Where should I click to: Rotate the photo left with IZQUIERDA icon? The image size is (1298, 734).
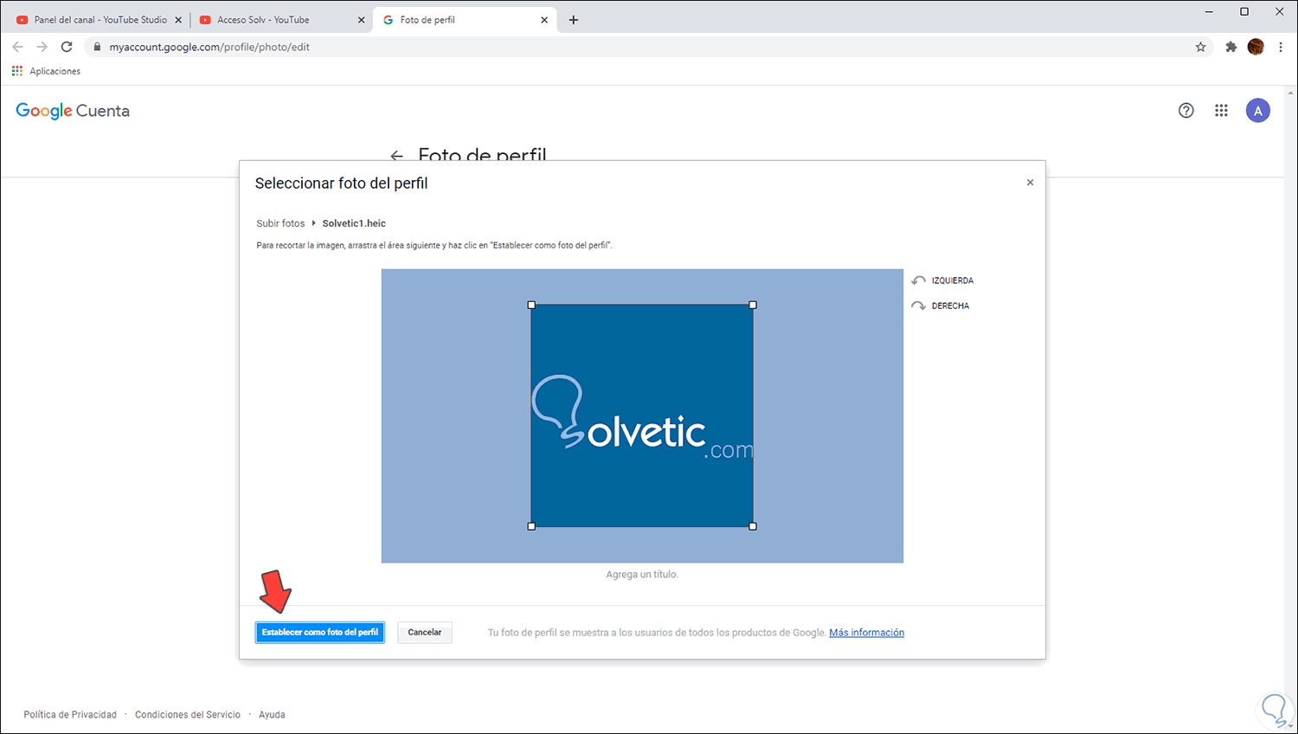tap(918, 280)
